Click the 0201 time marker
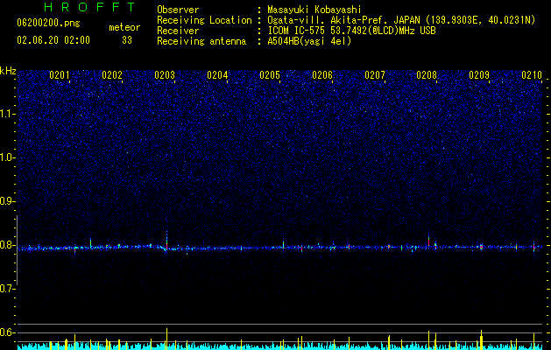 tap(60, 75)
